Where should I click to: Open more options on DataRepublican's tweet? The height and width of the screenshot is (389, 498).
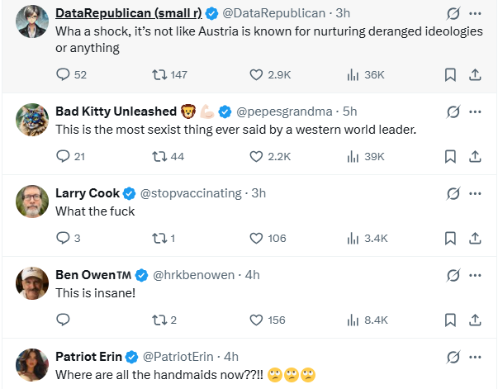pos(475,14)
